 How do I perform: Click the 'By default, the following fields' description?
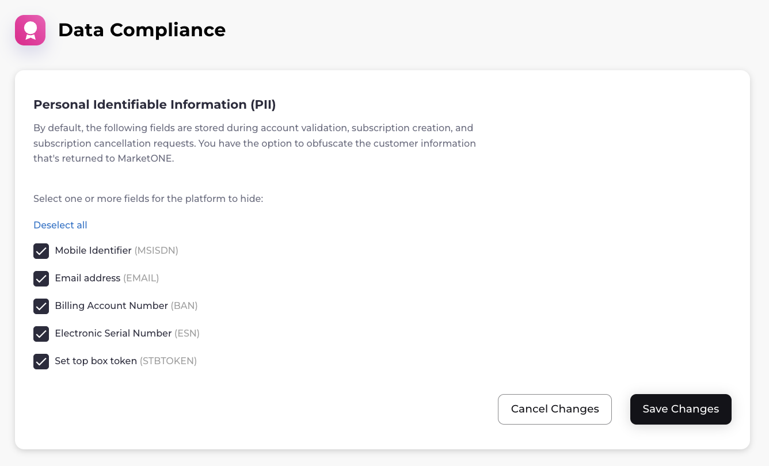(254, 143)
